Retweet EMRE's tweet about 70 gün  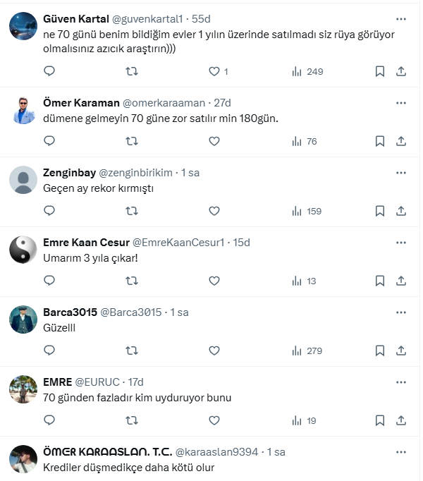pyautogui.click(x=132, y=420)
